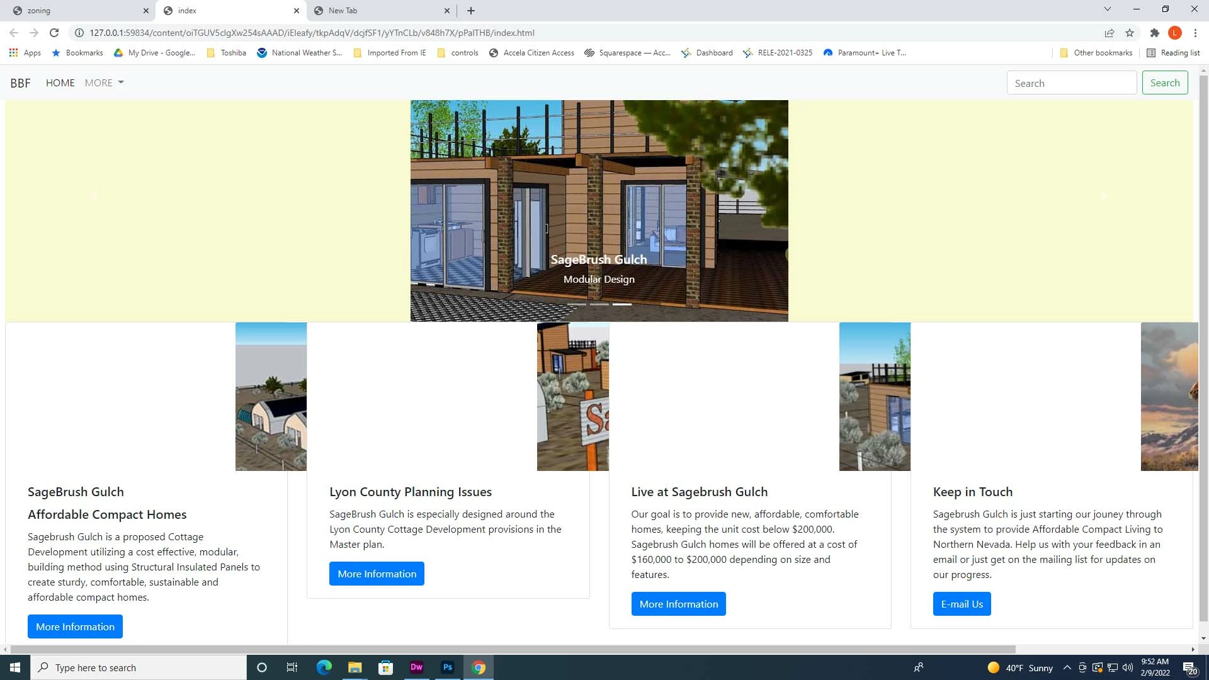Open the Apps grid shortcut in bookmarks bar
This screenshot has height=680, width=1209.
coord(25,53)
